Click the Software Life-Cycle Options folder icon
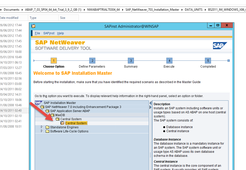246x170 pixels. (x=47, y=131)
